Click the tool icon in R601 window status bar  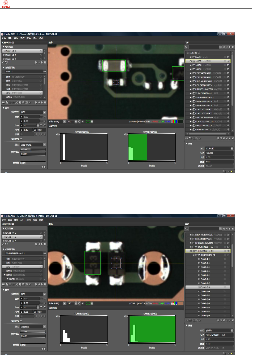[224, 171]
